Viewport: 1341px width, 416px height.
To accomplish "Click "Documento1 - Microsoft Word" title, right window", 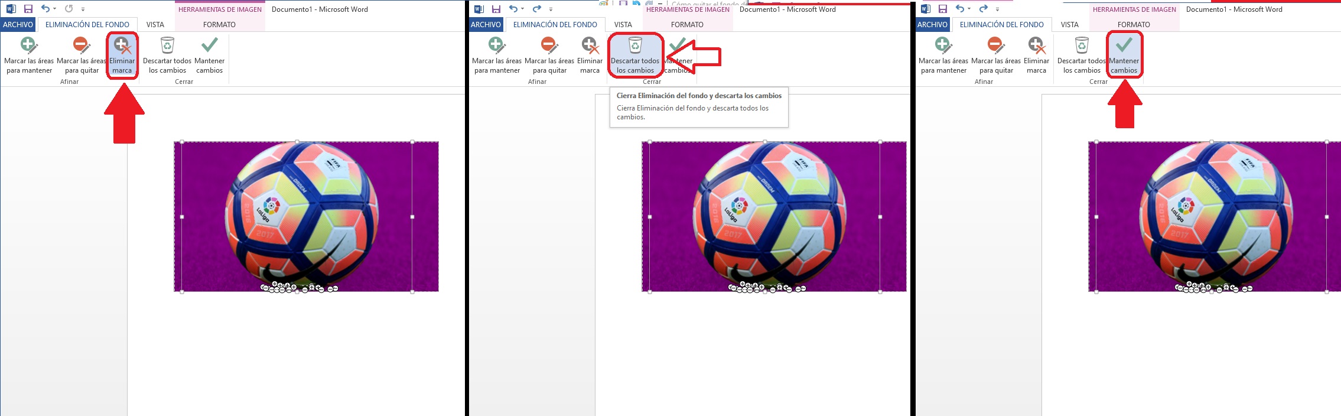I will [1234, 9].
